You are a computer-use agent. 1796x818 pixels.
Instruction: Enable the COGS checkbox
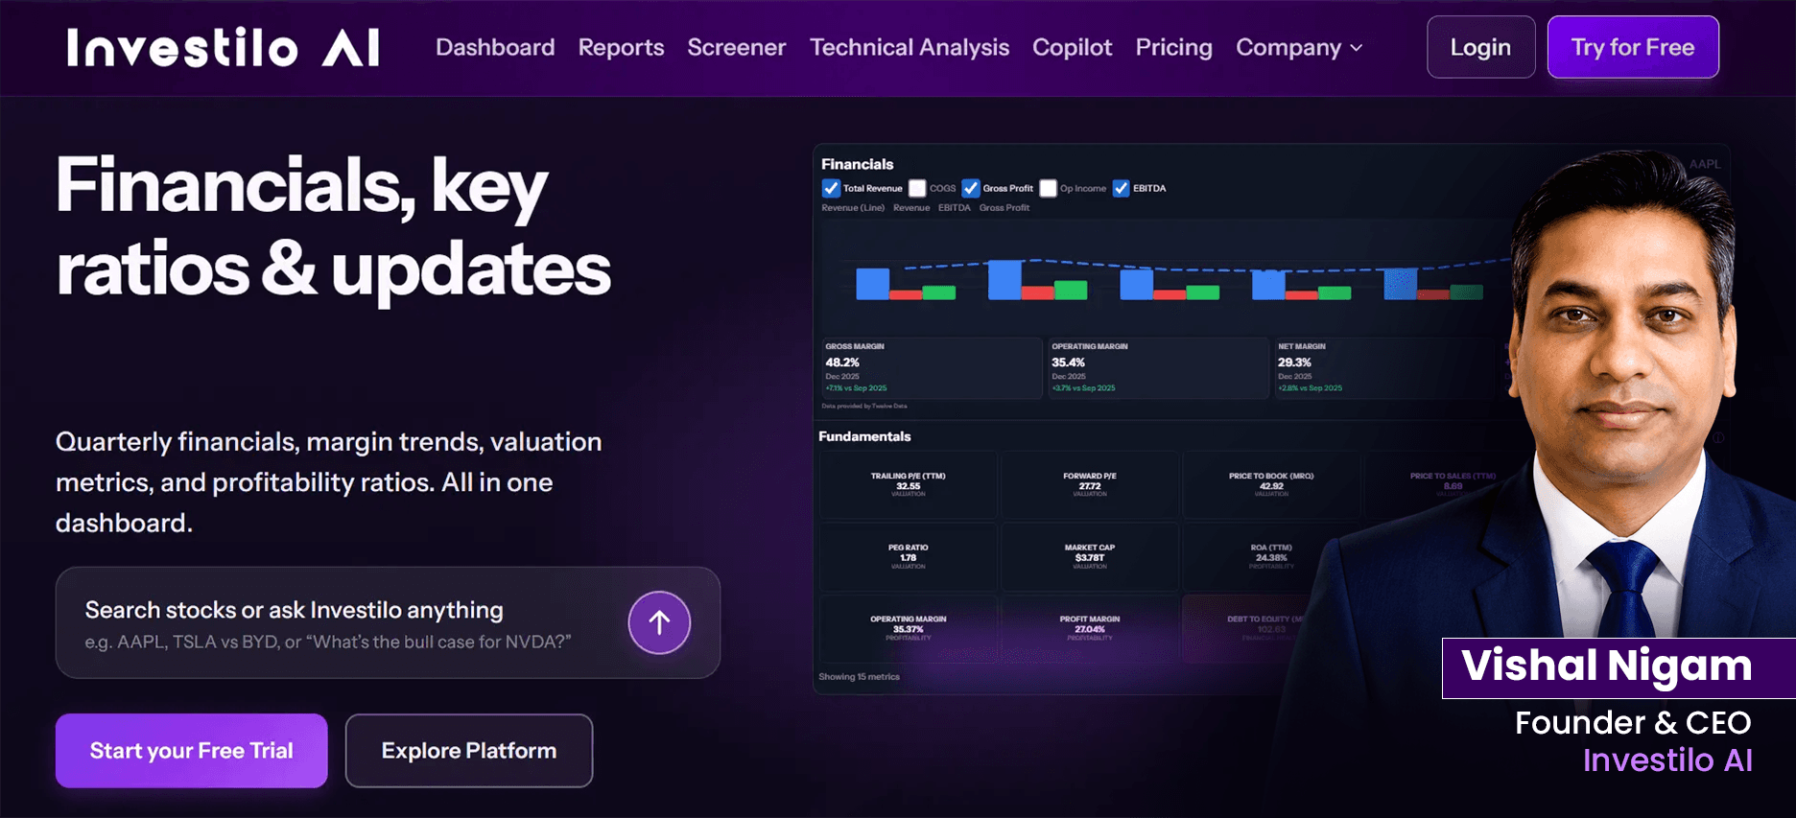pyautogui.click(x=917, y=188)
